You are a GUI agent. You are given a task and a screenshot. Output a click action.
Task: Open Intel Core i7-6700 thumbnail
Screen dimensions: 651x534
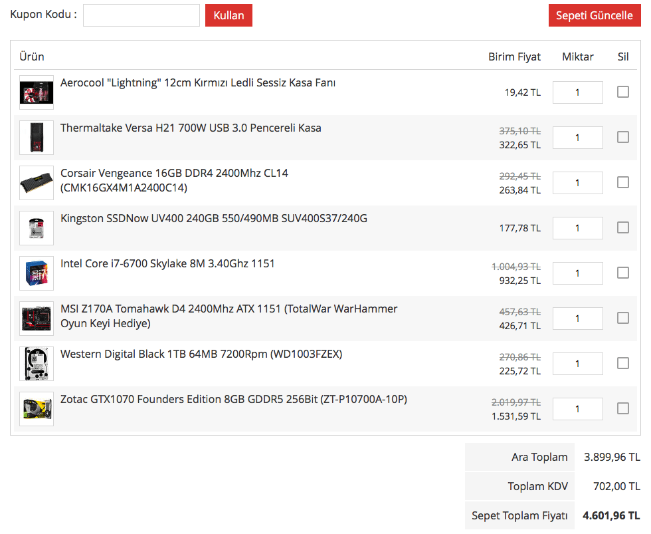coord(37,273)
